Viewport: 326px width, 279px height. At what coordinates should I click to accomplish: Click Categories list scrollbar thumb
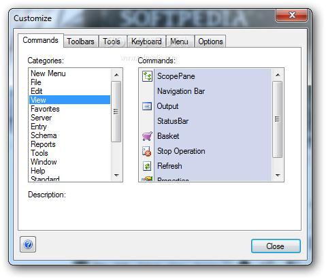tap(116, 112)
